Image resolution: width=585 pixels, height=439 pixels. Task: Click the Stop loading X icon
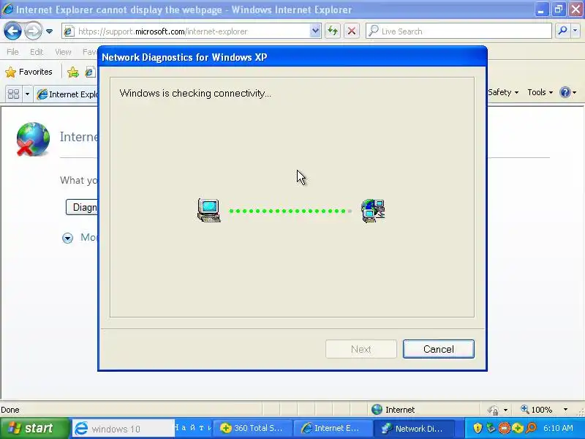pyautogui.click(x=352, y=31)
